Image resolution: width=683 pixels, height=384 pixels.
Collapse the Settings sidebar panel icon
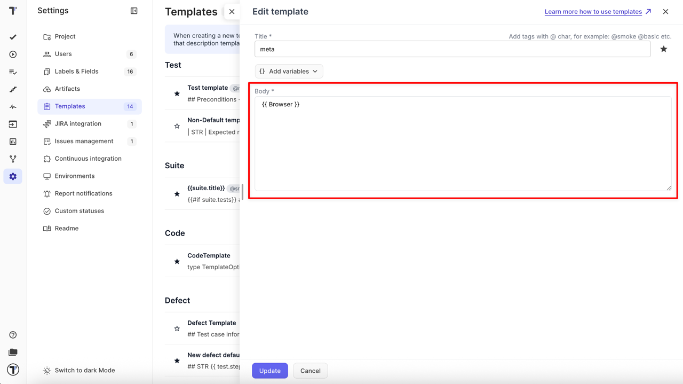point(134,11)
